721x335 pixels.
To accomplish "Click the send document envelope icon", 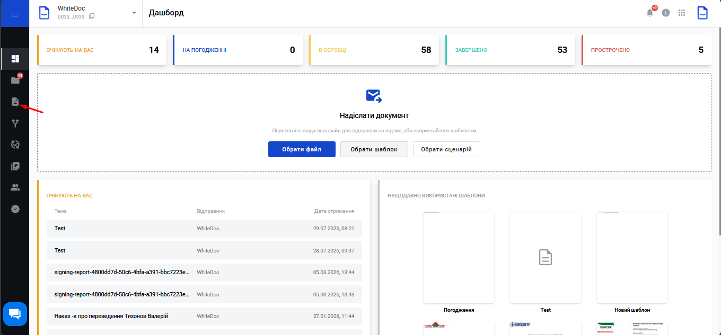I will click(374, 96).
